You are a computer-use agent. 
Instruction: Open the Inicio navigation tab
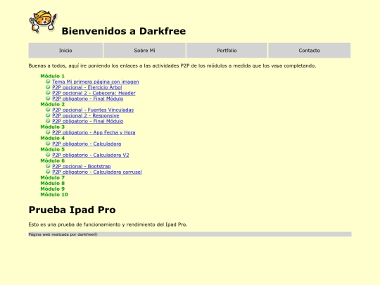(x=65, y=51)
